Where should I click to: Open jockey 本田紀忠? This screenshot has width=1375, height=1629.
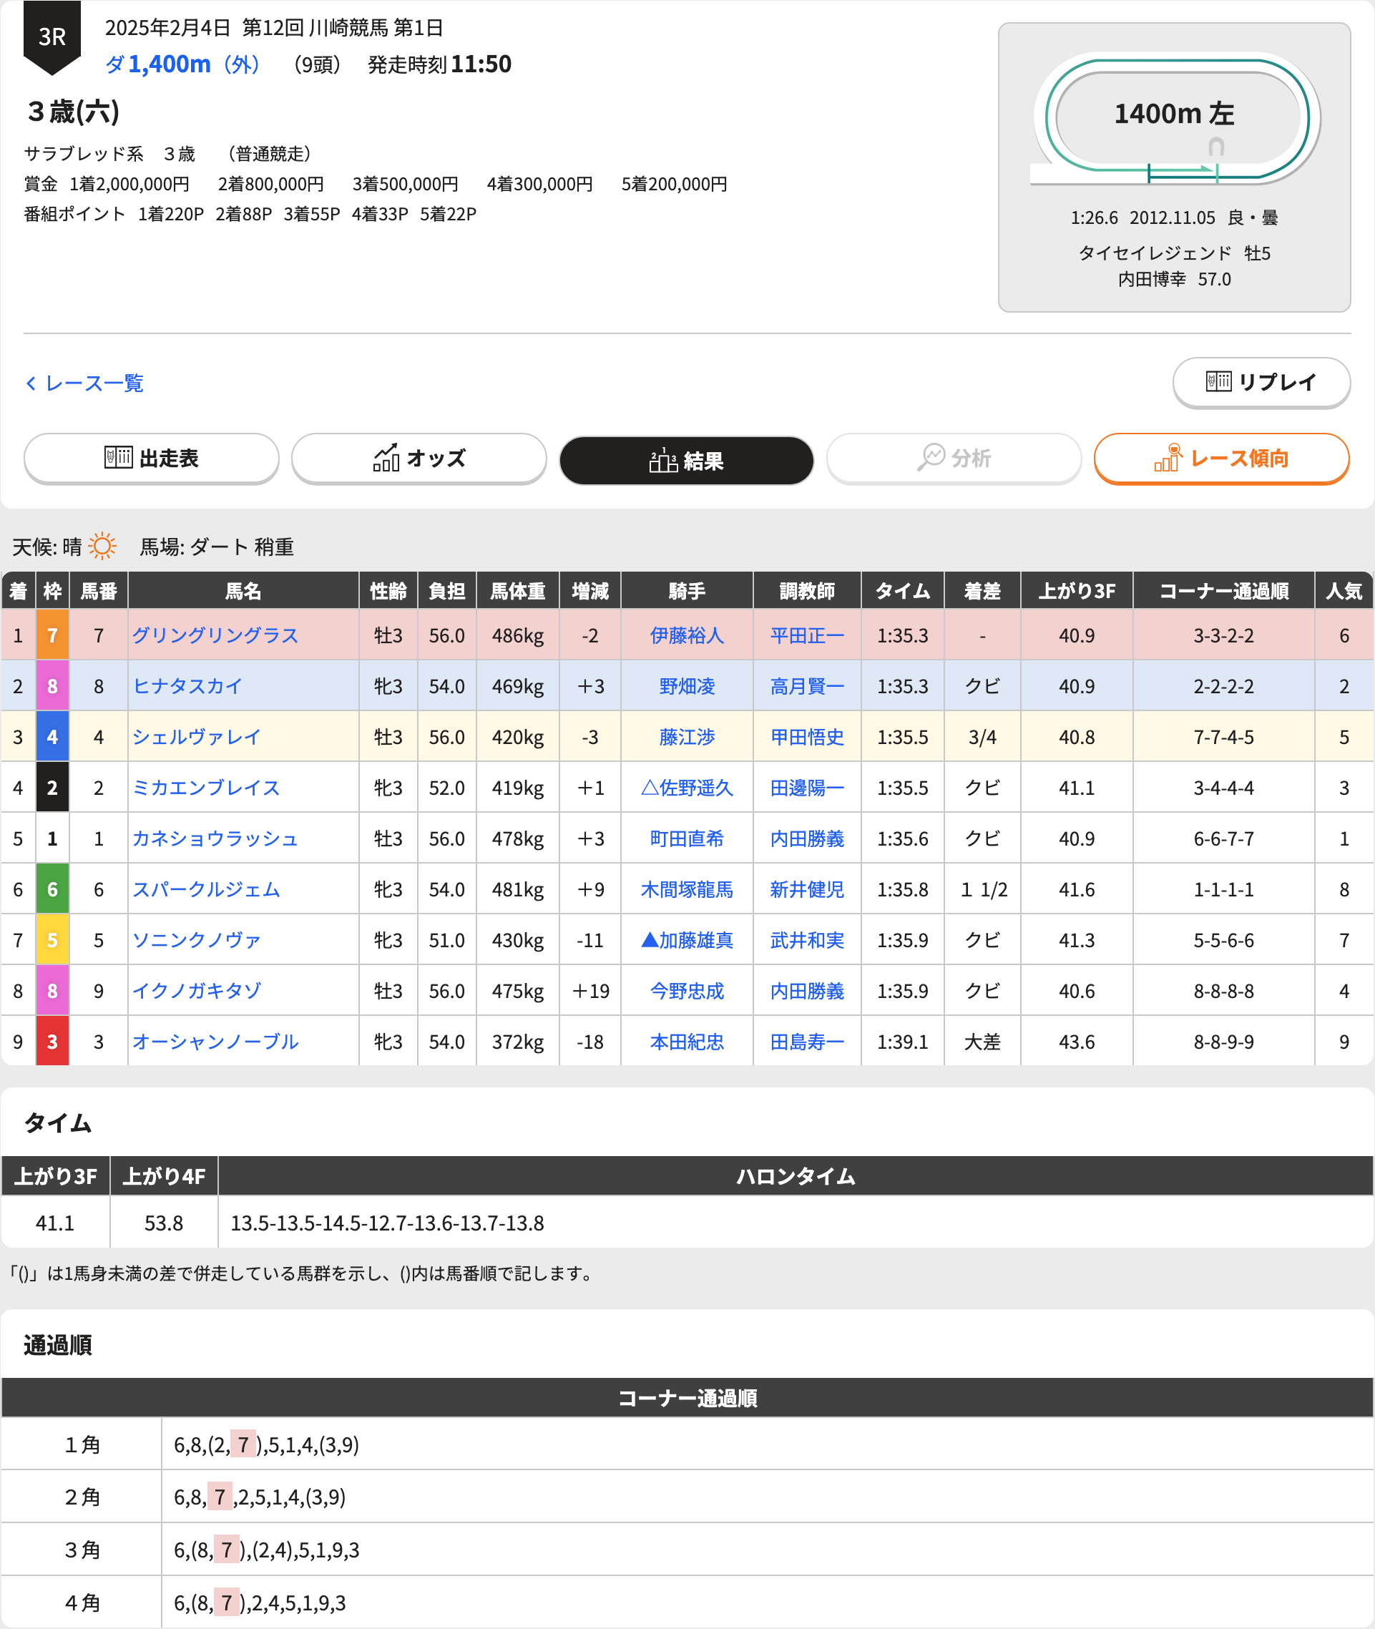pos(687,1042)
